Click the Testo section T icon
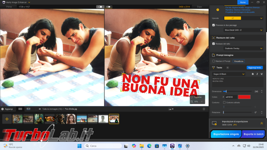This screenshot has width=267, height=150. coord(213,68)
